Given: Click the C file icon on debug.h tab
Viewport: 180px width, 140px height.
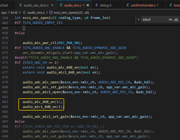Looking at the screenshot, I should pyautogui.click(x=97, y=5).
